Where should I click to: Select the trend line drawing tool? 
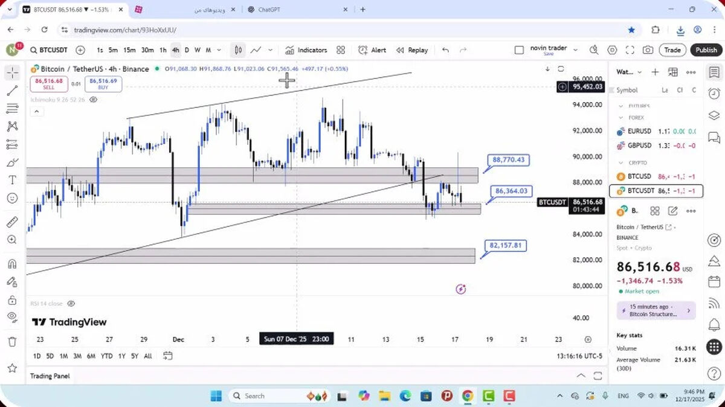(x=12, y=91)
